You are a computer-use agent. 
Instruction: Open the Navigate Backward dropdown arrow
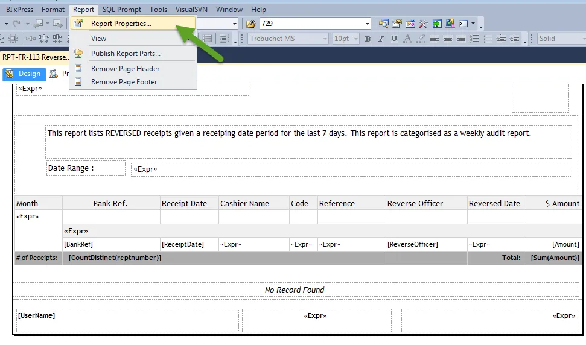click(x=48, y=24)
